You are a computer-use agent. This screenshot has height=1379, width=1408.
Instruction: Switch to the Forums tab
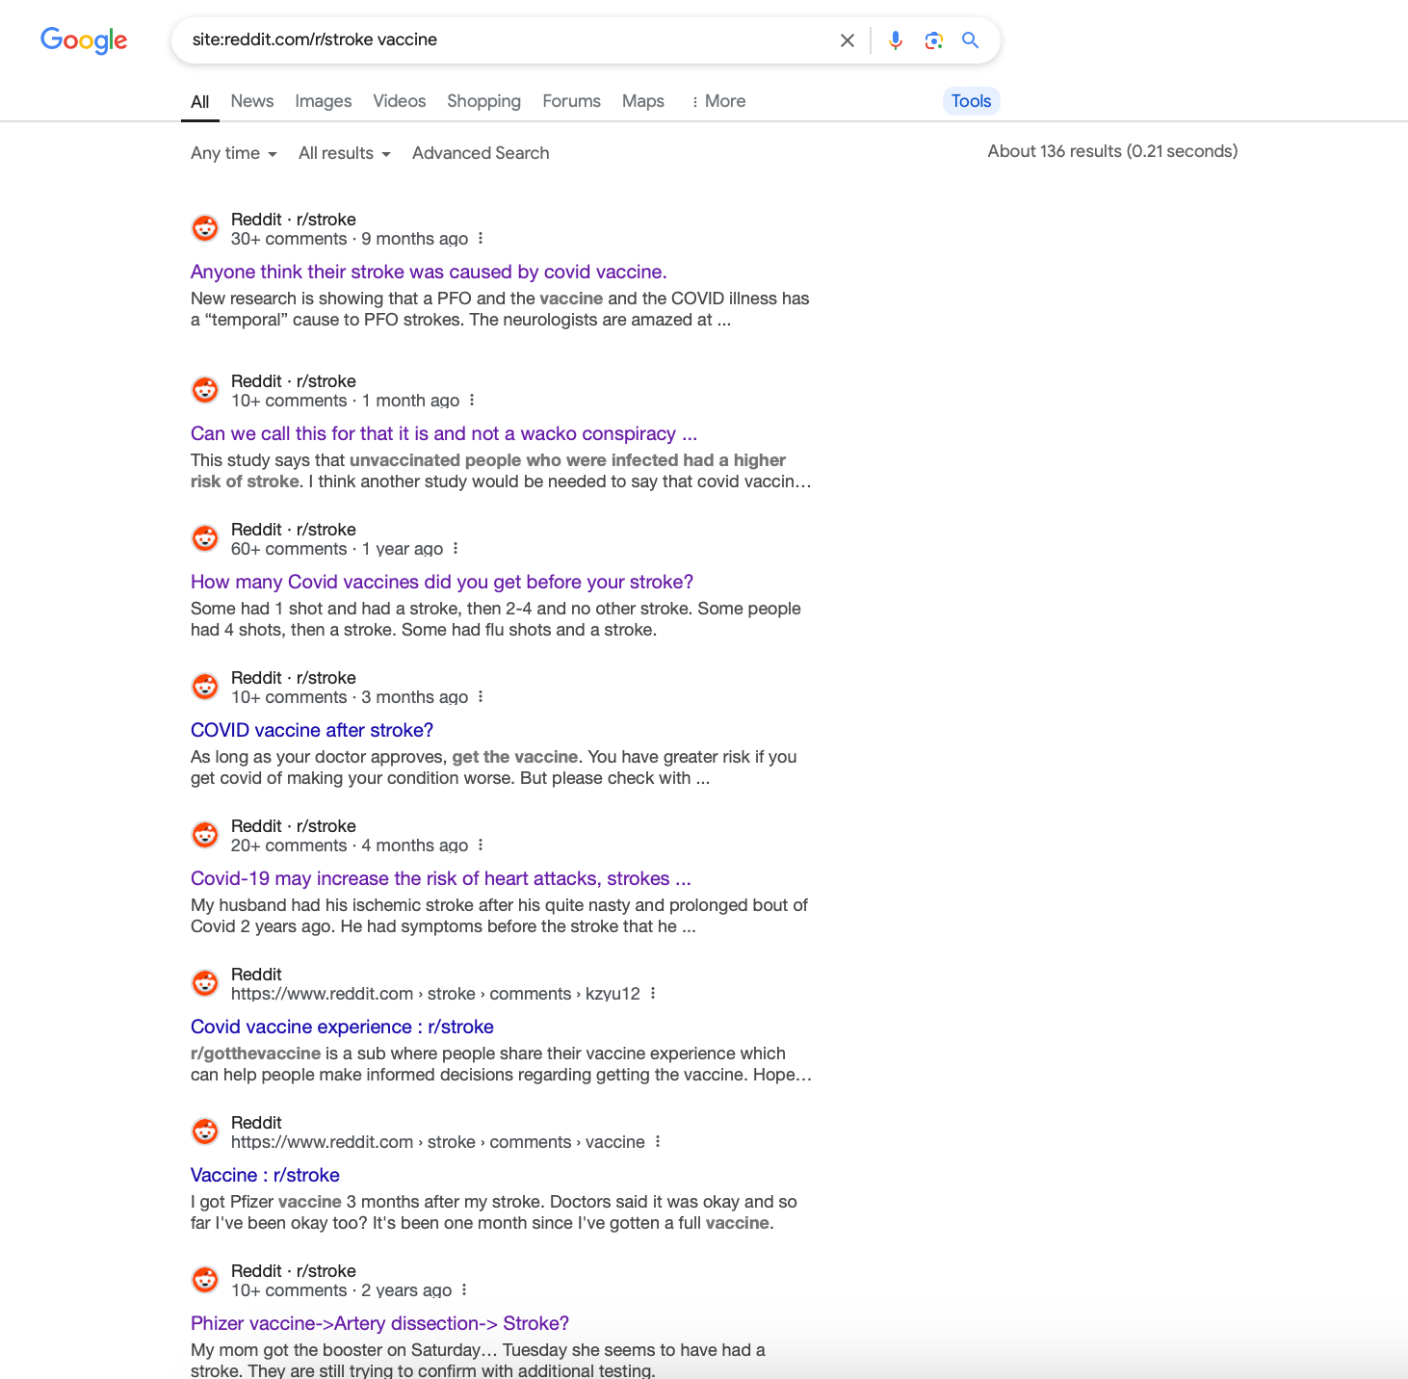click(571, 101)
